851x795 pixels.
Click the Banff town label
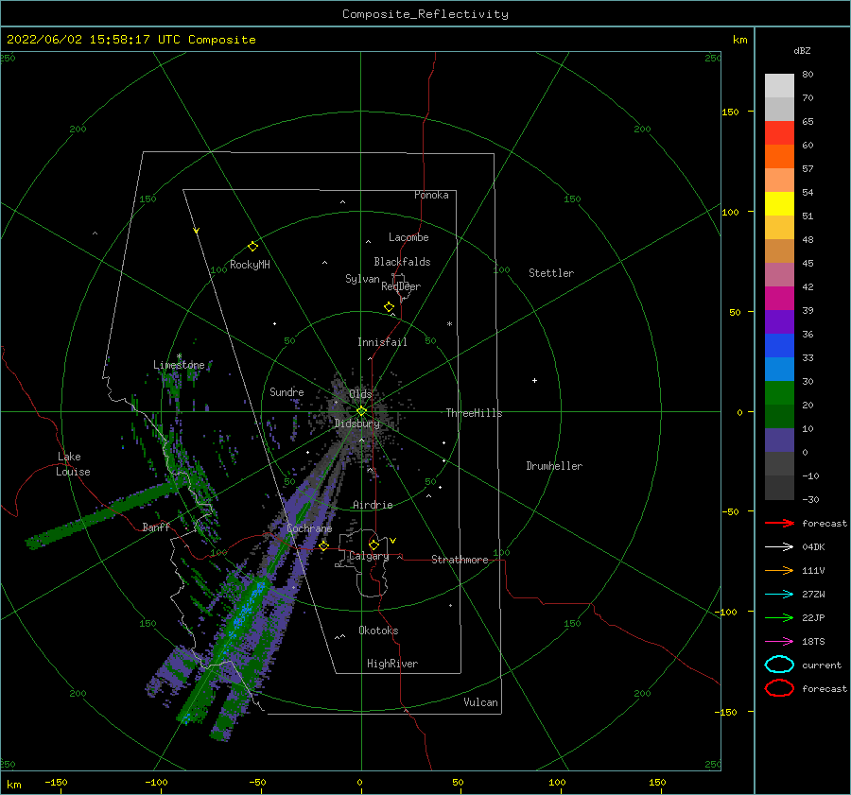(x=156, y=527)
